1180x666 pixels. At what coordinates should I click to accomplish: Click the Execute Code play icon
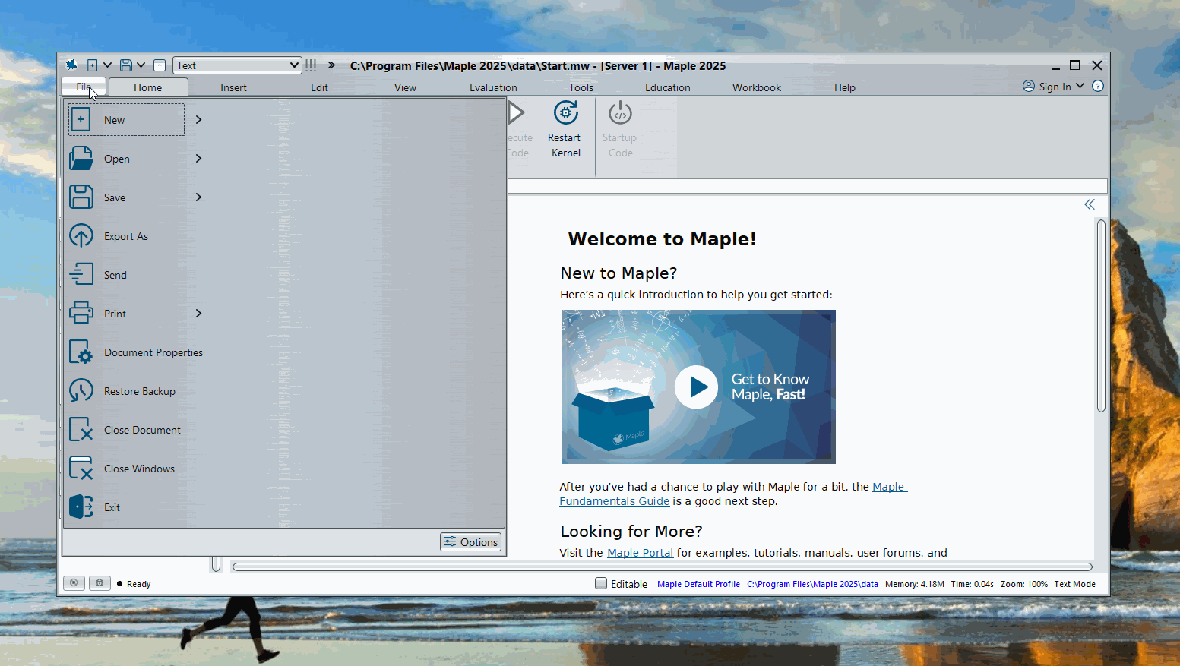[516, 113]
